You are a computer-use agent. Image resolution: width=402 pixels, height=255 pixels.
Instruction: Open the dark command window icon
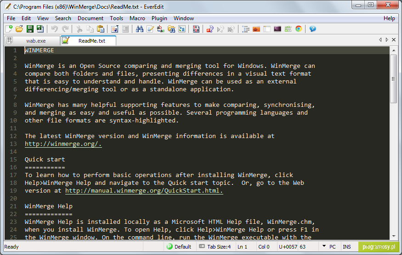tap(277, 29)
